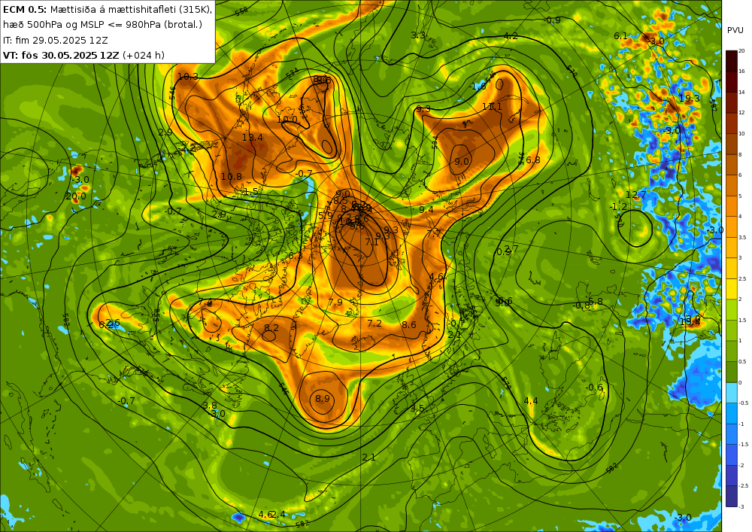Click the light cyan swatch between 0 and -0.5
The width and height of the screenshot is (752, 532).
(x=732, y=392)
